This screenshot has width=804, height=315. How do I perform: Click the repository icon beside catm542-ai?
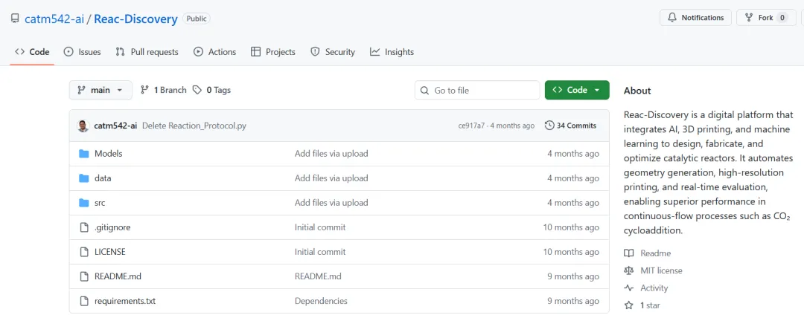point(15,19)
